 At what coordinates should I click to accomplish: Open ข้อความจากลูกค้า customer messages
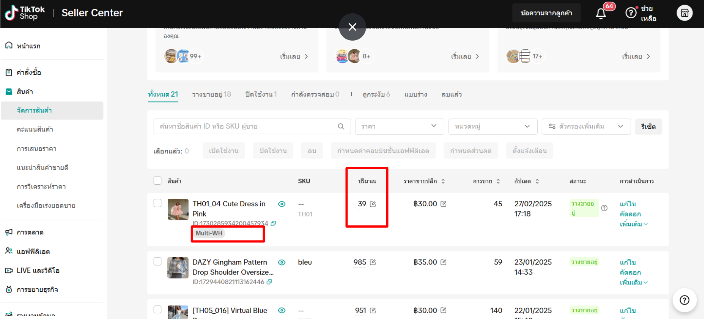546,13
